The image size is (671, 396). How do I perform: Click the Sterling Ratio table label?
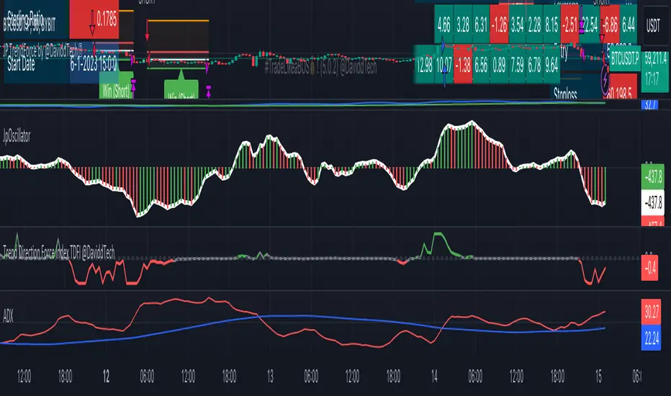[25, 19]
